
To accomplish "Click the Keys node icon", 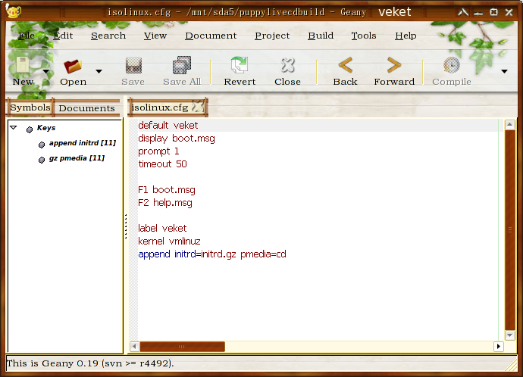I will point(30,129).
